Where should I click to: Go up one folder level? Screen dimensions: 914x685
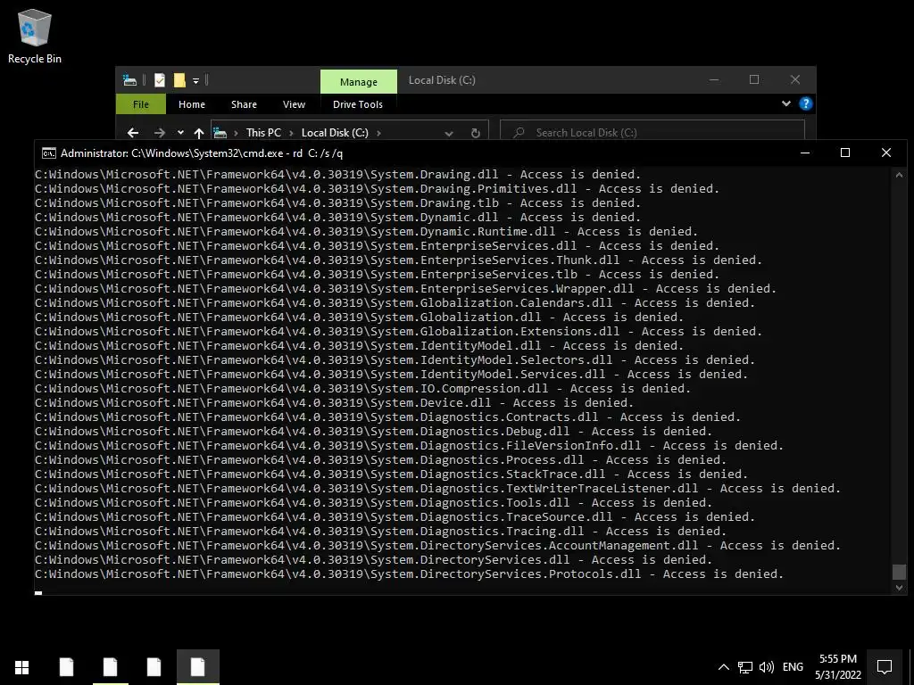199,133
